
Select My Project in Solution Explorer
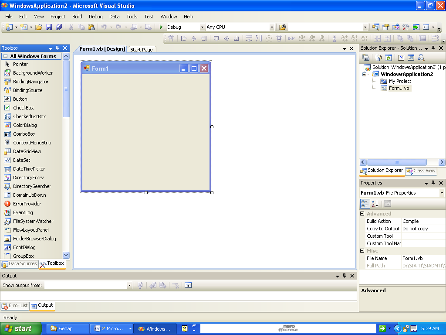point(400,81)
